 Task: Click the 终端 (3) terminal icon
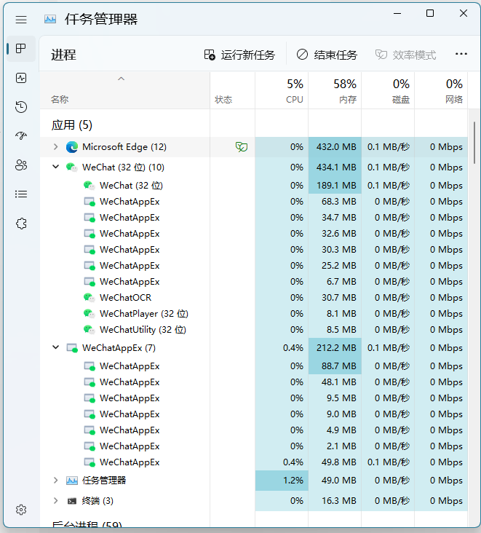71,501
